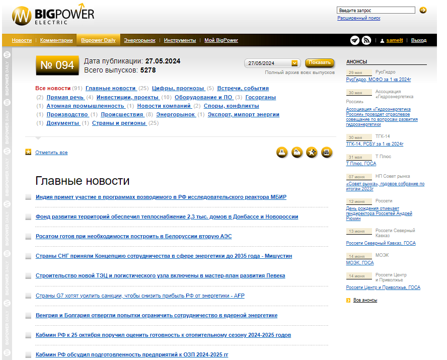Click the arrow icon beside Все анонсы
Screen dimensions: 447x360
coord(348,300)
